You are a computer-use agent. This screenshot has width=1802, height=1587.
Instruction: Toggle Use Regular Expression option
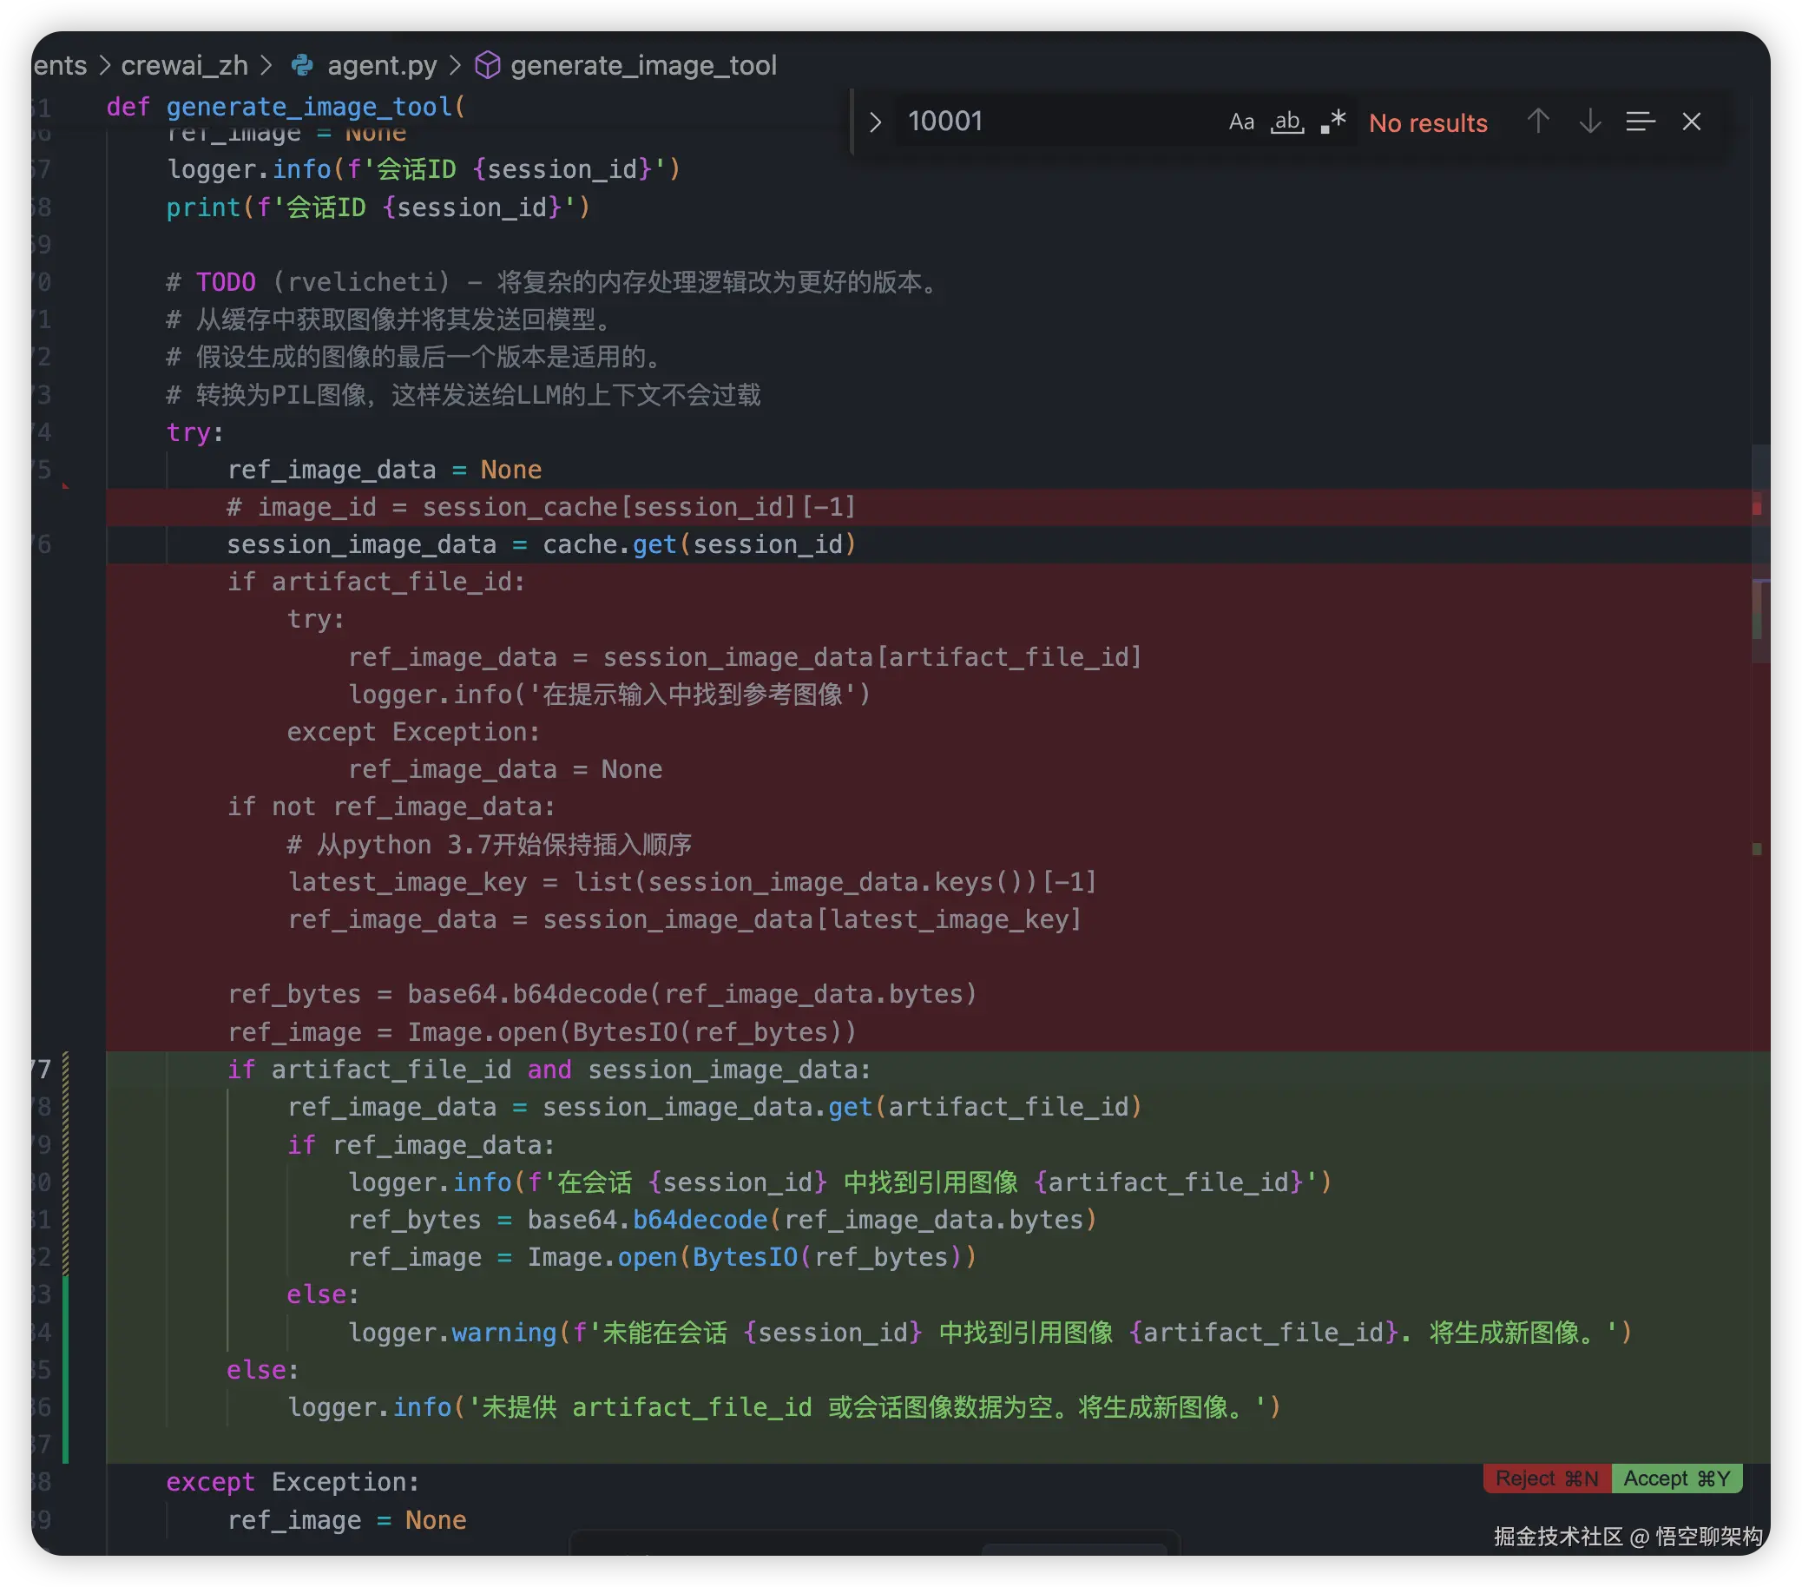coord(1332,122)
